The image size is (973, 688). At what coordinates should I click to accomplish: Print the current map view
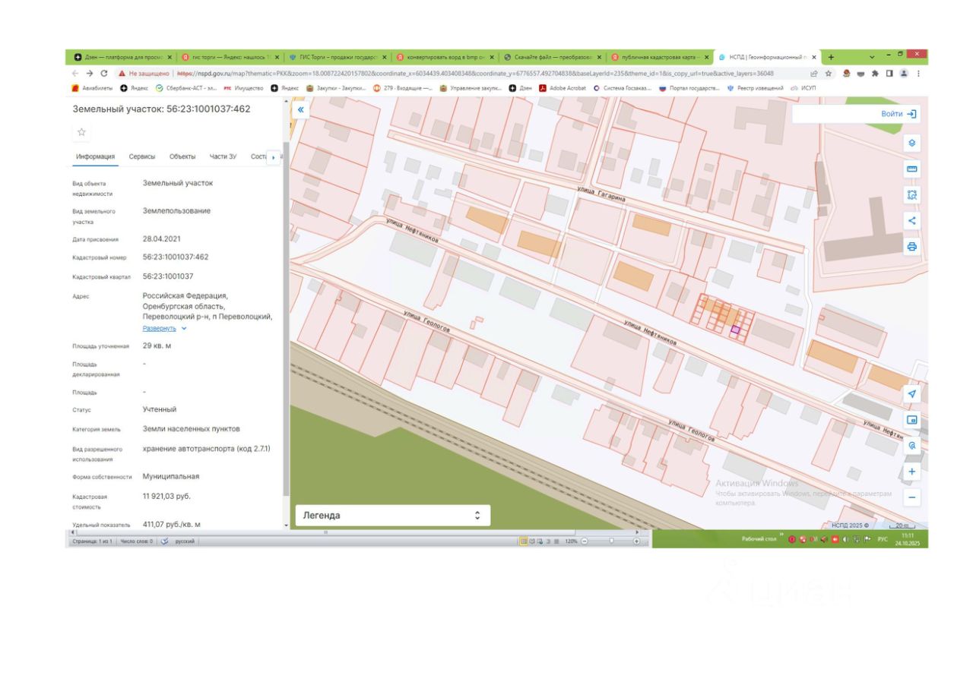(912, 247)
